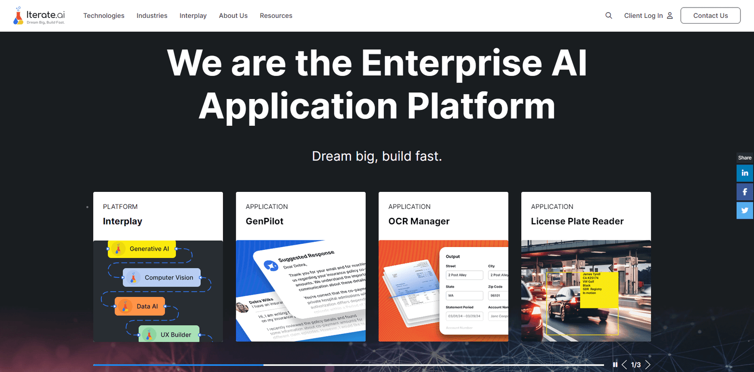Click the Contact Us button
The height and width of the screenshot is (372, 754).
pos(710,16)
